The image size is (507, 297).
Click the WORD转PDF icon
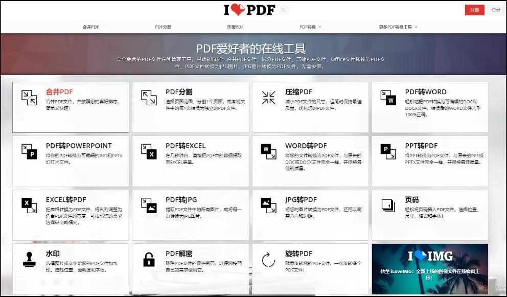pyautogui.click(x=268, y=151)
